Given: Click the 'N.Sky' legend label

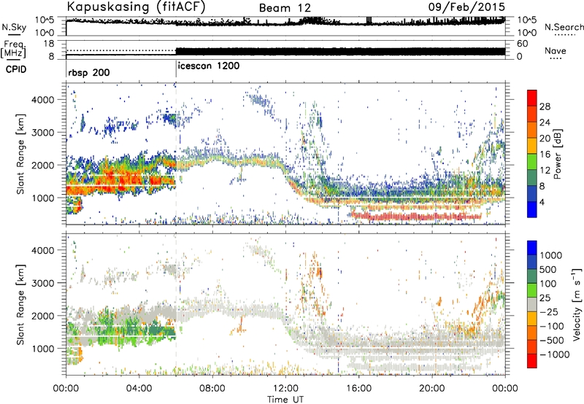Looking at the screenshot, I should (x=14, y=27).
